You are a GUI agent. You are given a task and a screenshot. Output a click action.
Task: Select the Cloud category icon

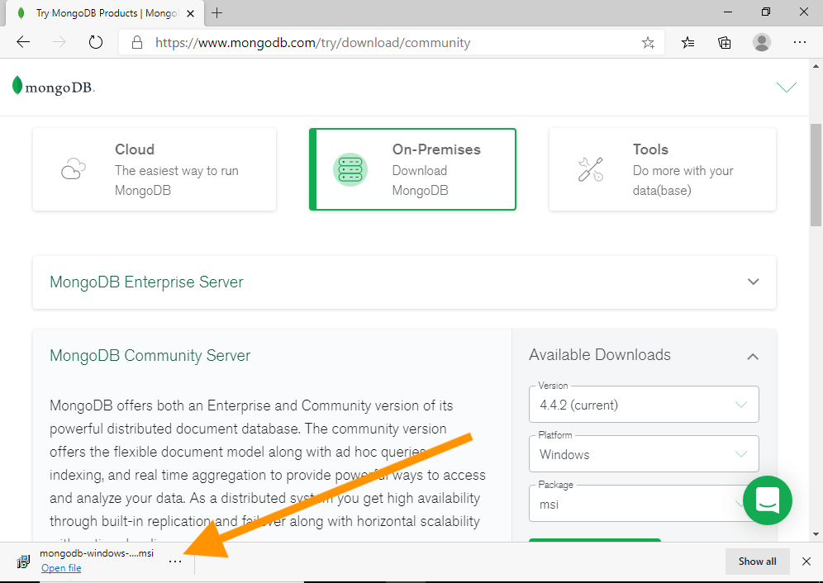(73, 168)
